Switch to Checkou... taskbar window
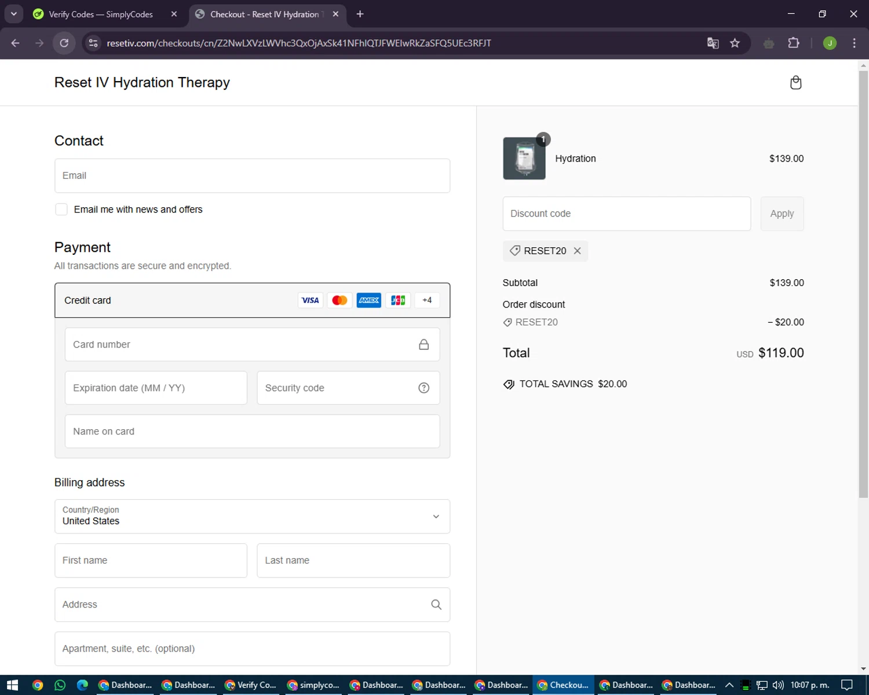 564,685
